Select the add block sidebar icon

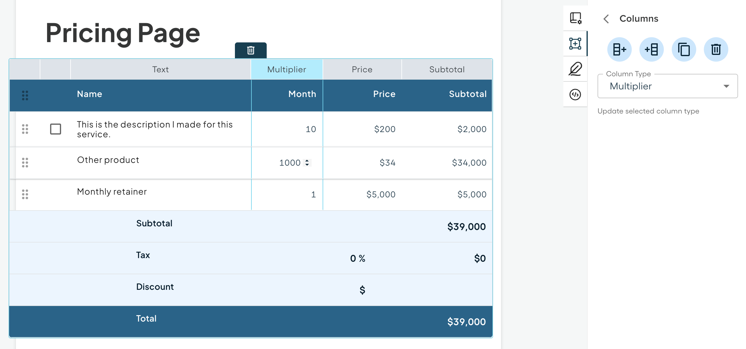[575, 44]
